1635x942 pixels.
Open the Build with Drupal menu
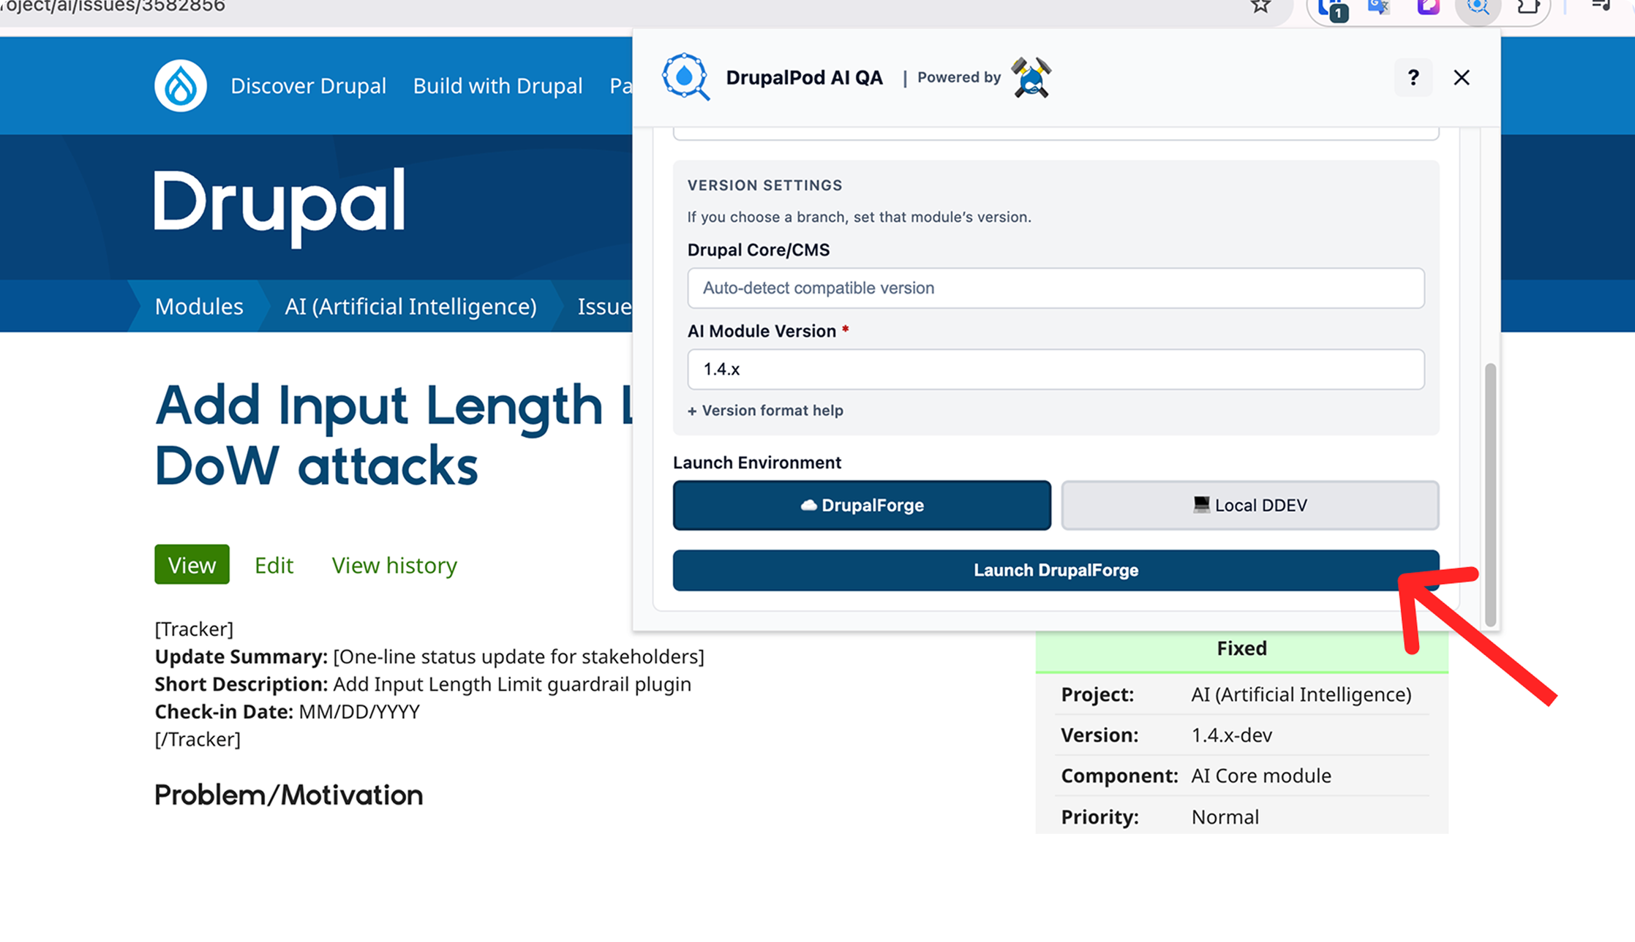497,85
